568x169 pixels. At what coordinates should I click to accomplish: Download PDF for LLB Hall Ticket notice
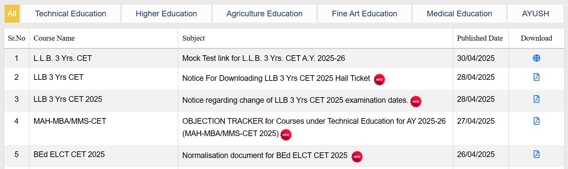pos(536,77)
